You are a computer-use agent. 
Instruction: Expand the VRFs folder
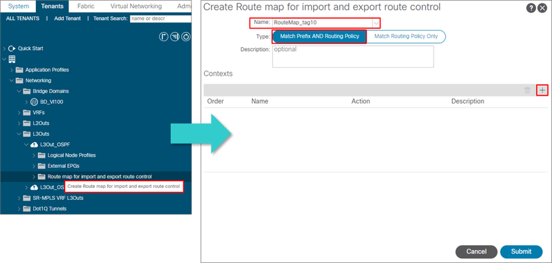click(x=19, y=112)
